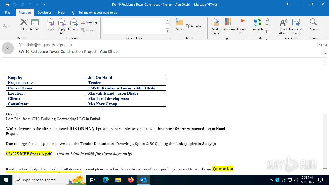This screenshot has height=185, width=329.
Task: Translate the message
Action: (x=258, y=26)
